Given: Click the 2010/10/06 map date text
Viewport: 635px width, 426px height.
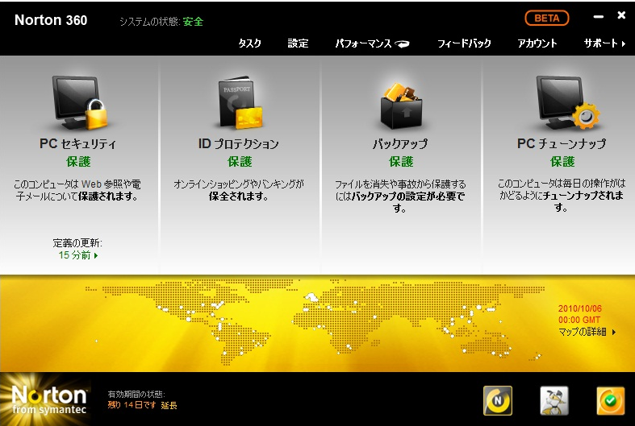Looking at the screenshot, I should click(580, 308).
